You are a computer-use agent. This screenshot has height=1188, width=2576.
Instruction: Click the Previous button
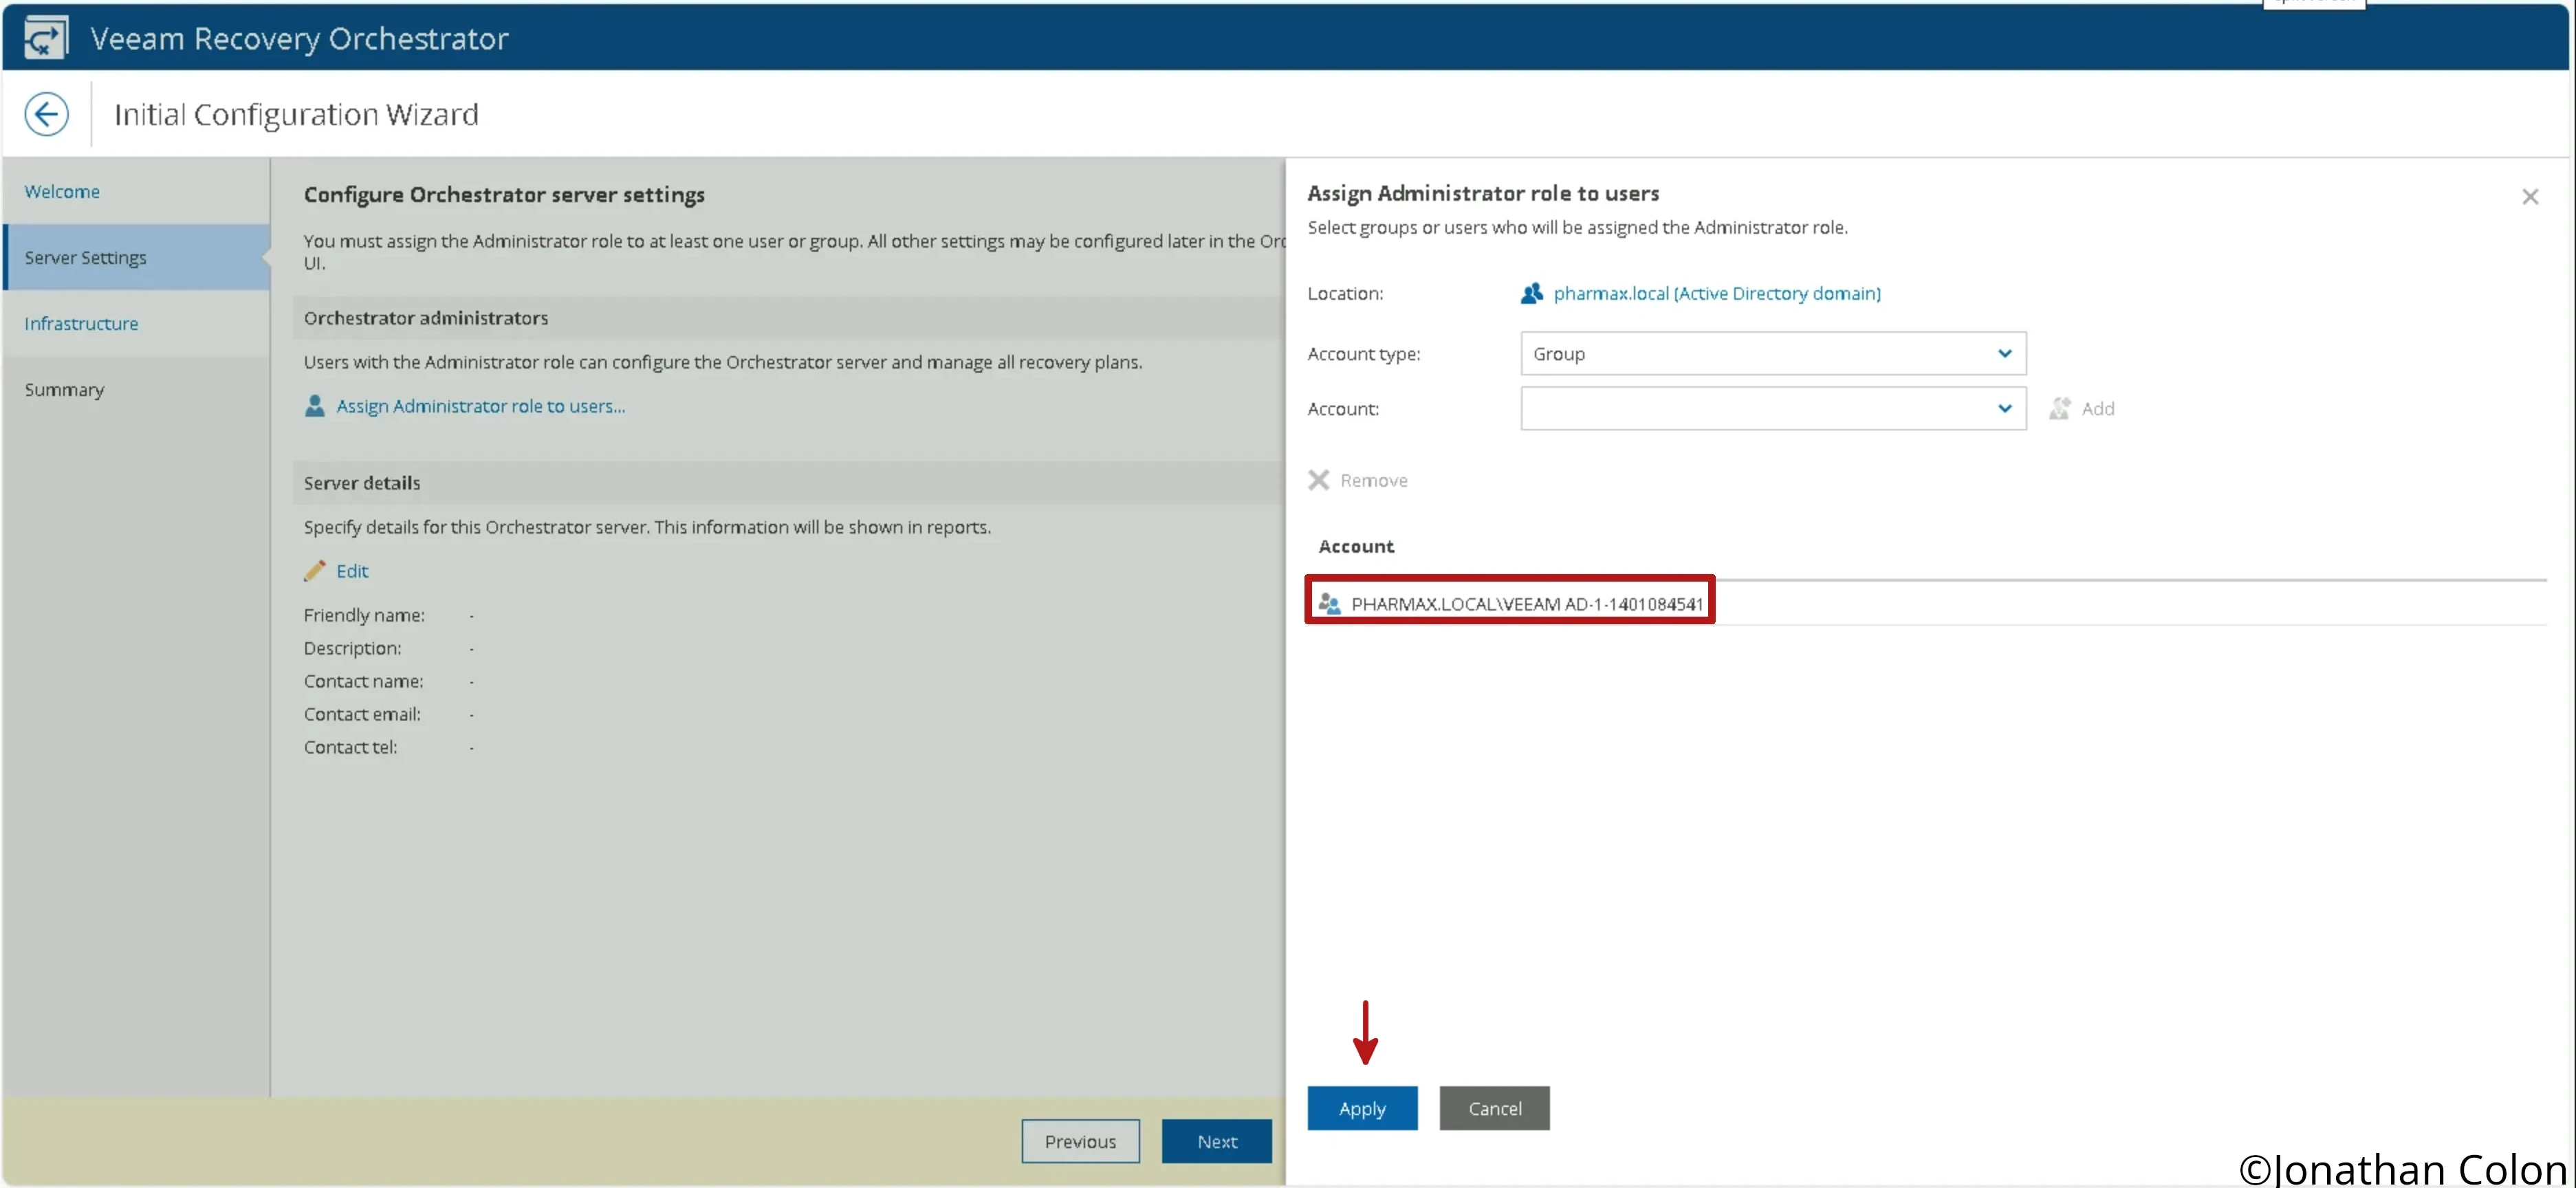1080,1141
